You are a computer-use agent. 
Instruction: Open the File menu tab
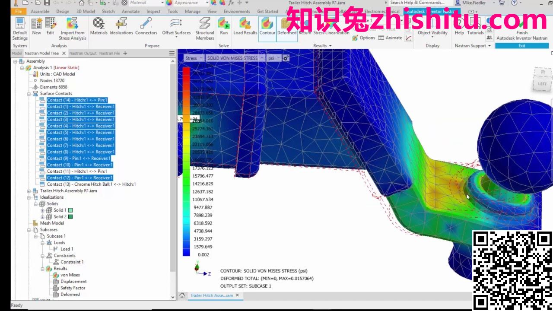pyautogui.click(x=19, y=11)
